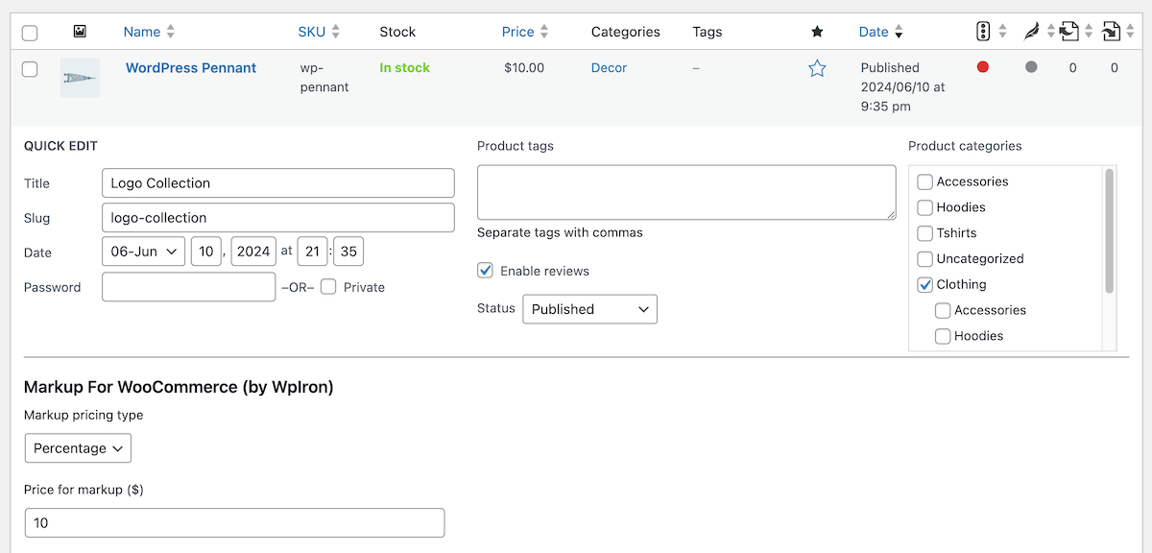Sort products by SKU

[312, 32]
